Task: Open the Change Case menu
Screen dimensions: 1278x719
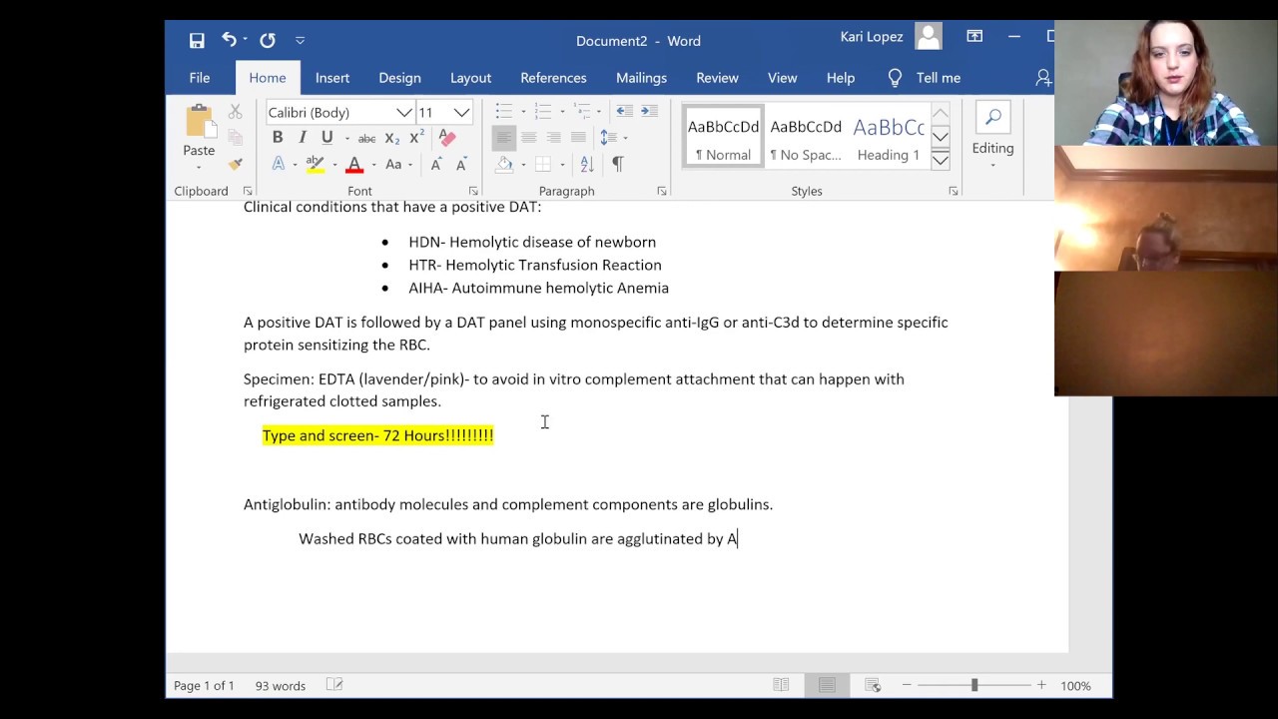Action: coord(397,164)
